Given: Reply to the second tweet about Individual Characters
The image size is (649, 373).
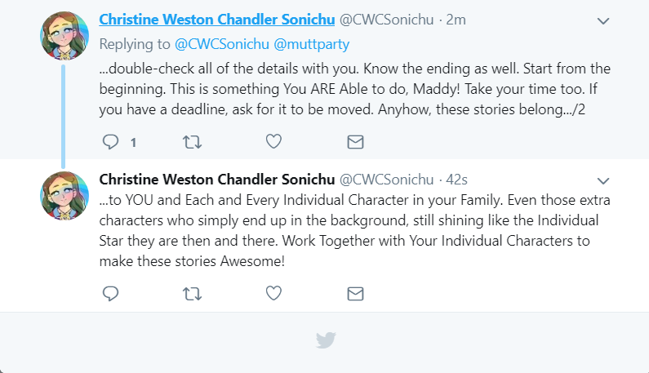Looking at the screenshot, I should click(110, 294).
